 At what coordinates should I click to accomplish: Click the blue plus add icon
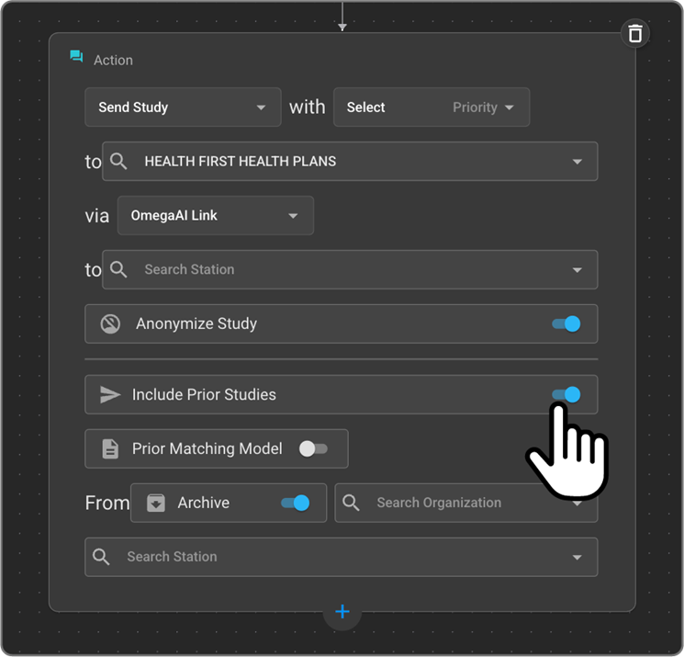342,612
